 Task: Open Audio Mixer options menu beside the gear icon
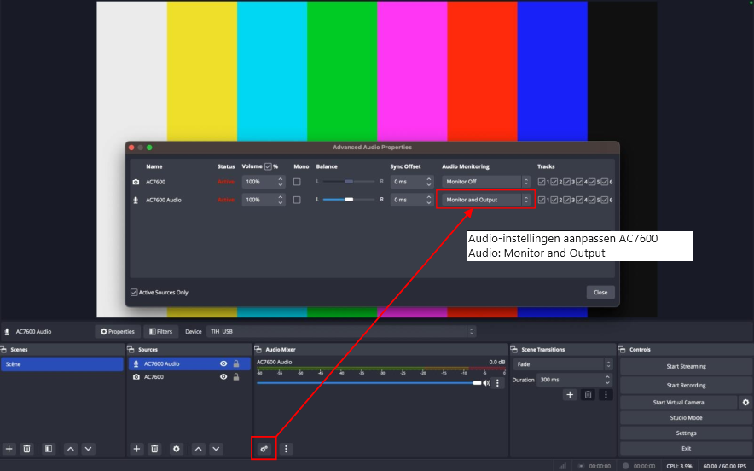point(286,449)
